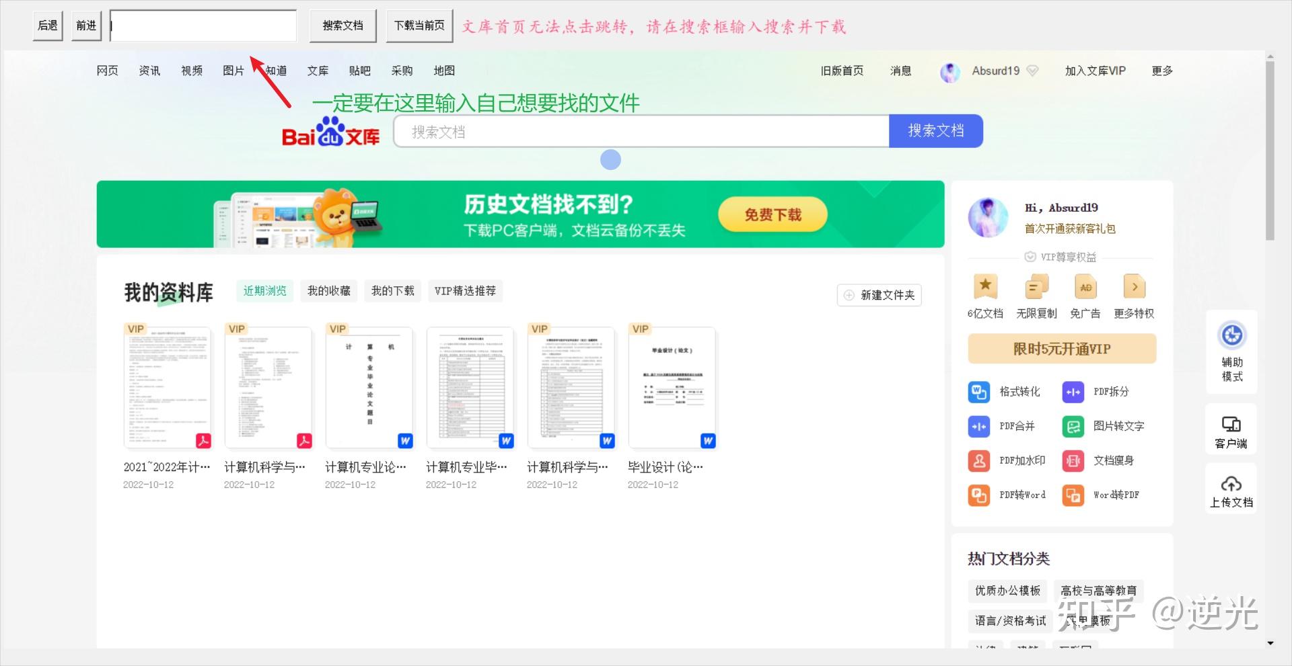The image size is (1292, 666).
Task: Open the 采购 navigation link
Action: coord(402,71)
